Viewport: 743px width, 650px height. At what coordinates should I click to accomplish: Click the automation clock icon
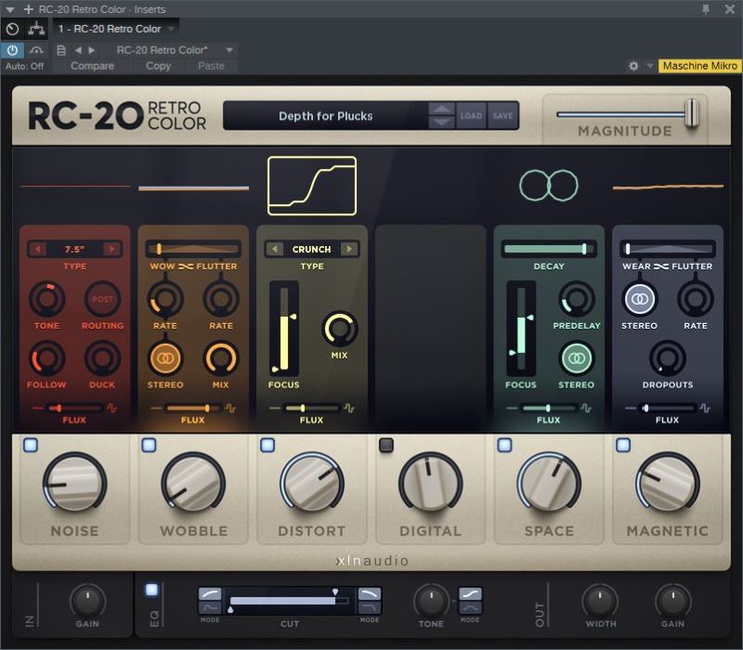pos(12,29)
